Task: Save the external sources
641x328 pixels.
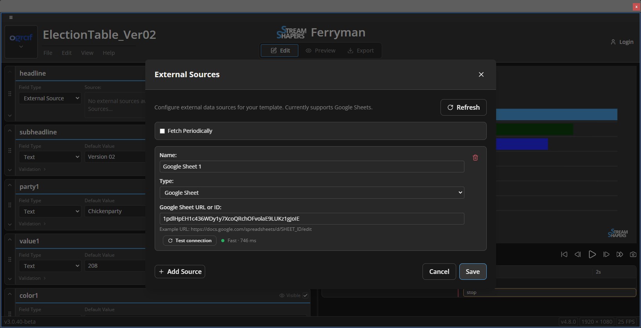Action: (473, 272)
